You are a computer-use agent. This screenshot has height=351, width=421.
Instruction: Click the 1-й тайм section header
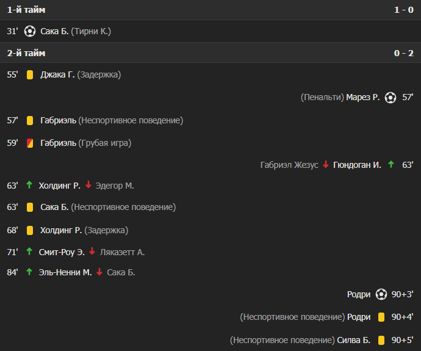(26, 10)
